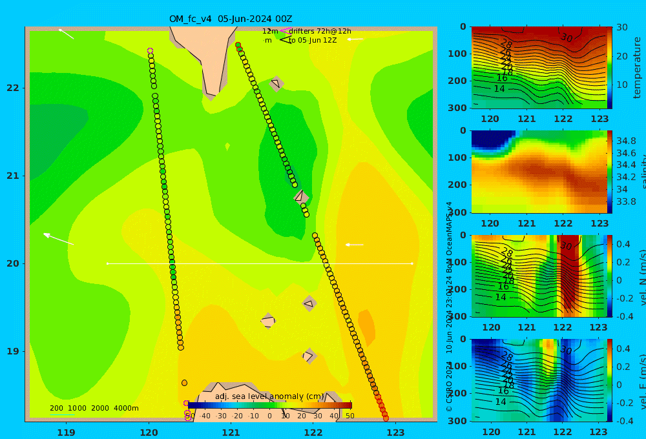Click the 34.8 tick on the salinity colorbar
This screenshot has height=439, width=646.
click(x=626, y=141)
